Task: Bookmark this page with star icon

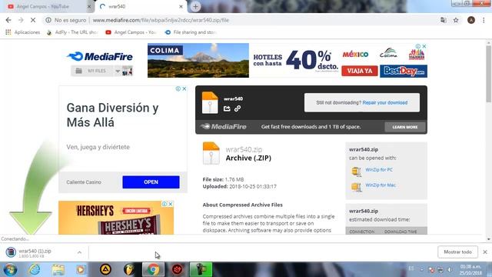Action: (x=456, y=20)
